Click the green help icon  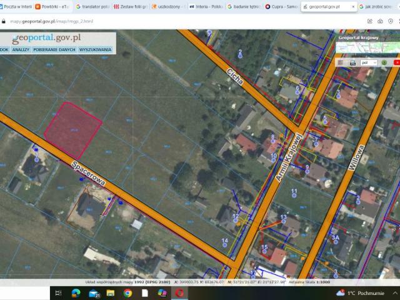[x=384, y=62]
